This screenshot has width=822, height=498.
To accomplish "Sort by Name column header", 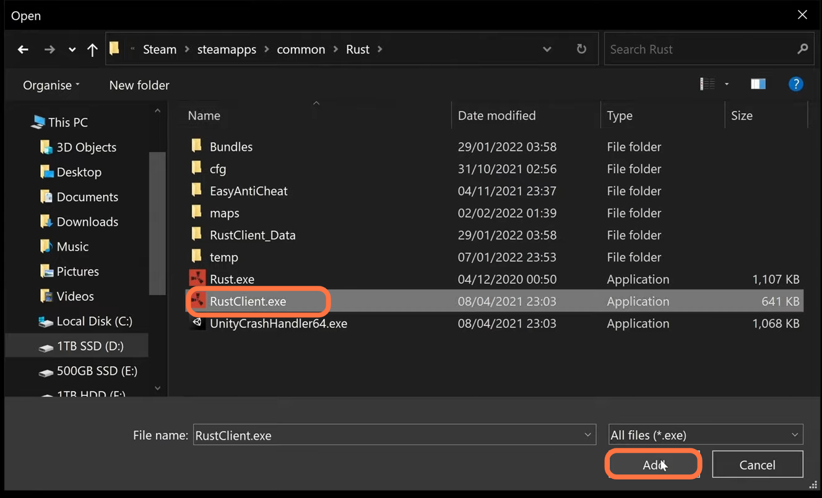I will [204, 116].
